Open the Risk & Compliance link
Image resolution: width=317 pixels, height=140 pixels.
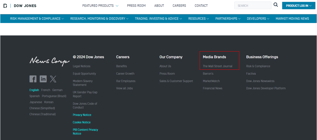(258, 66)
